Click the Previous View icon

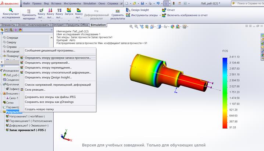point(142,27)
